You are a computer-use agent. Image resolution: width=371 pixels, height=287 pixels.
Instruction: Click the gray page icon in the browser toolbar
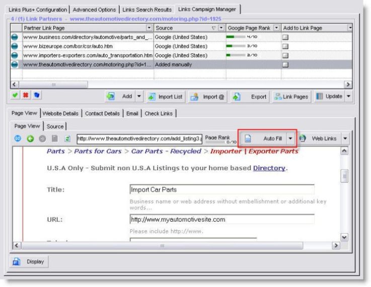[x=55, y=138]
